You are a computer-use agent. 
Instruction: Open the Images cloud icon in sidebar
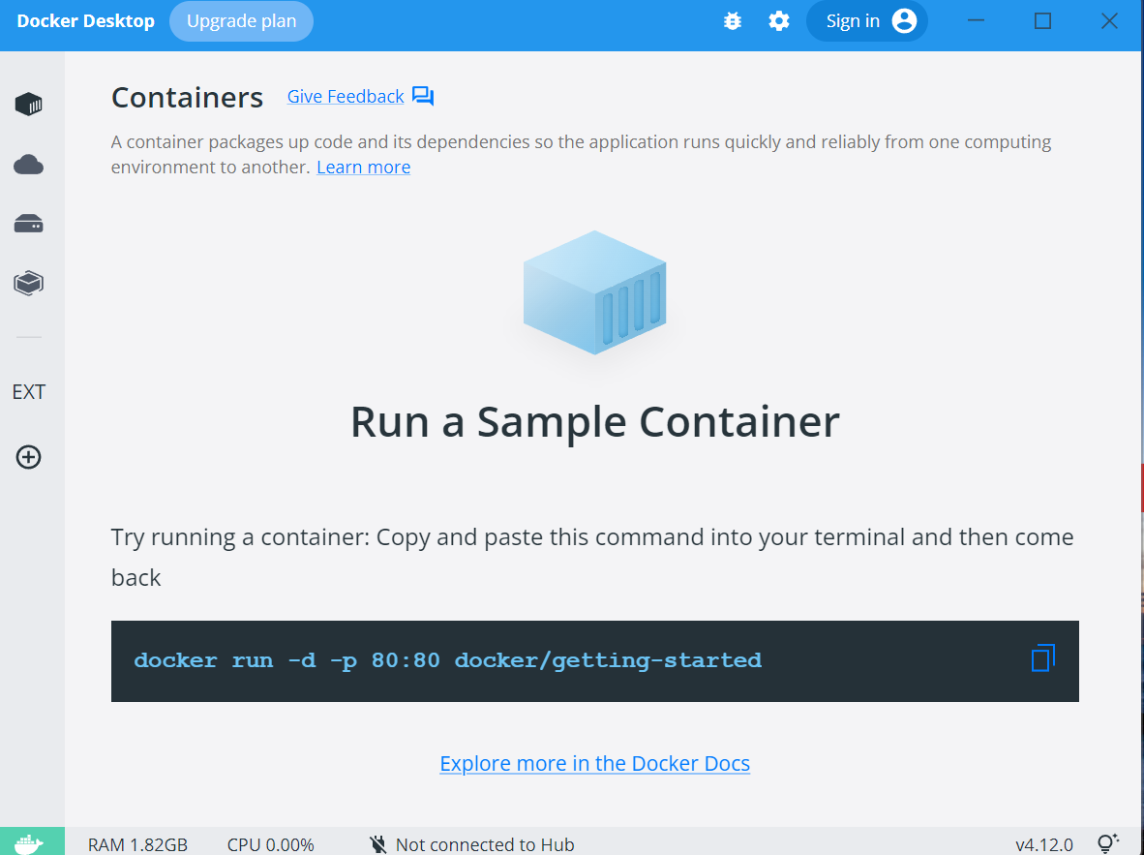coord(28,165)
